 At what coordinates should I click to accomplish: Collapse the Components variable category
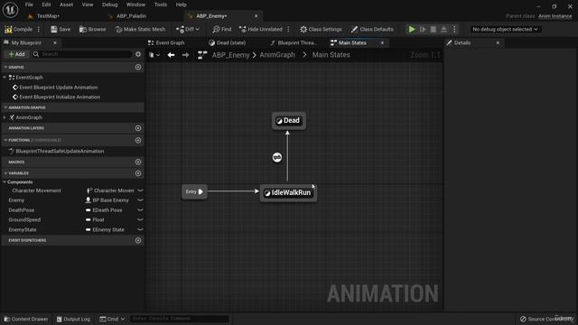[5, 182]
